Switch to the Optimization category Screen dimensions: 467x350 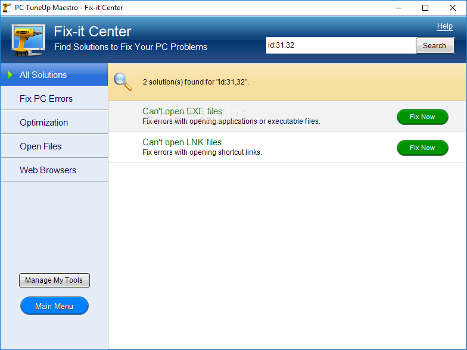pos(54,123)
